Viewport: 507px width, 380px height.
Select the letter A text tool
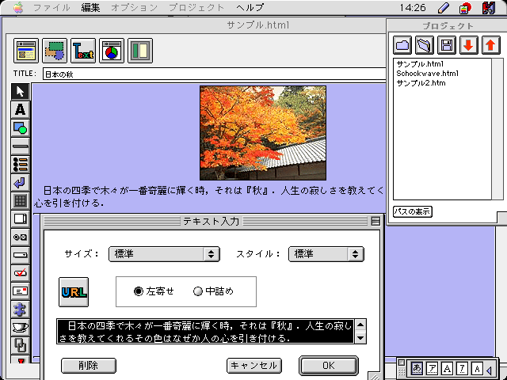21,109
